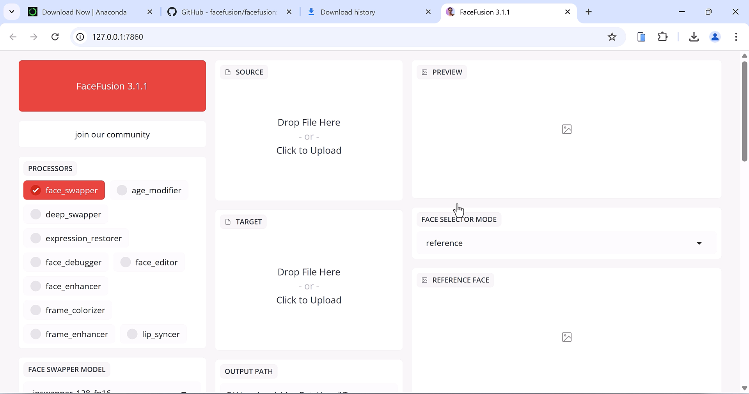Image resolution: width=749 pixels, height=394 pixels.
Task: Enable the frame_colorizer processor
Action: click(x=68, y=310)
